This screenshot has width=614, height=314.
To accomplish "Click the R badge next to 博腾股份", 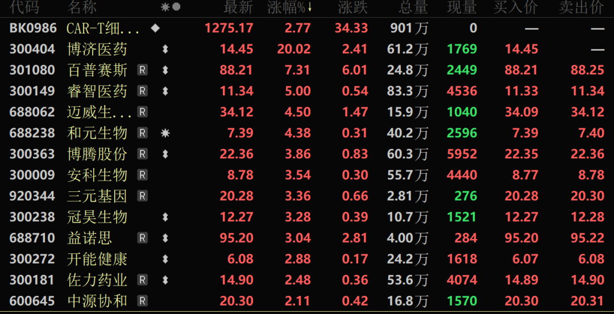I will (143, 154).
